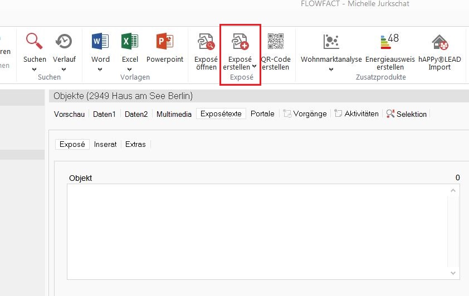Click QR-Code erstellen icon
The image size is (469, 296).
[x=276, y=41]
